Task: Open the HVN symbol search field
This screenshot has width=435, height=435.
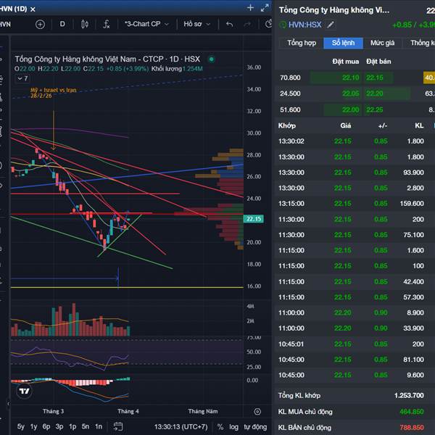Action: tap(6, 25)
